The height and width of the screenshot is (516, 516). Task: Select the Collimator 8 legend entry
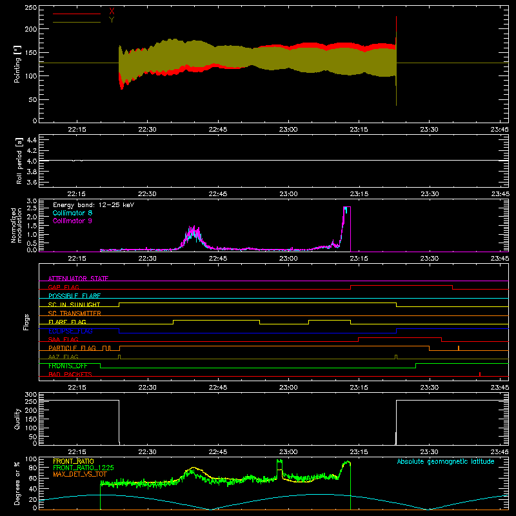72,213
